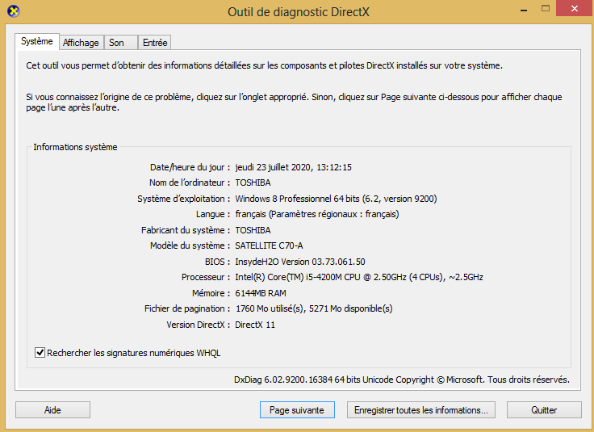
Task: Click memory value 6144MB RAM
Action: coord(261,293)
